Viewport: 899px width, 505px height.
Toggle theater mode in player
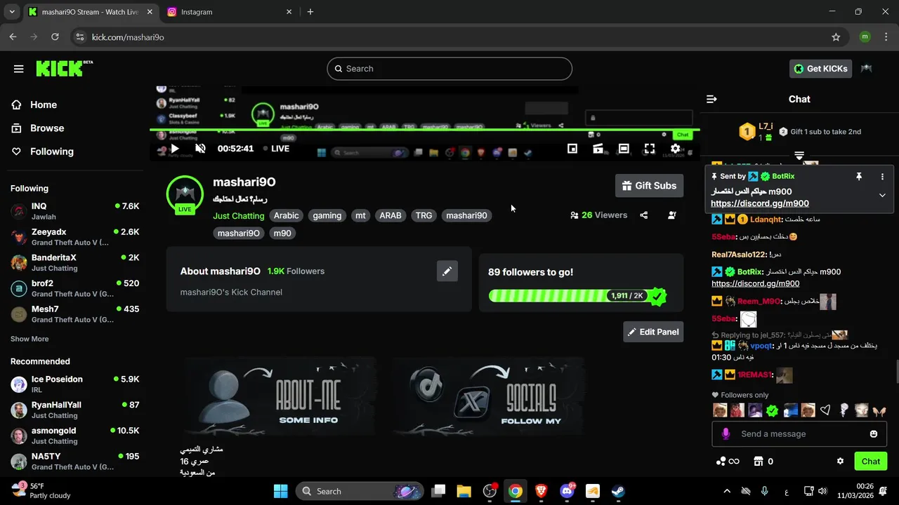pyautogui.click(x=624, y=149)
